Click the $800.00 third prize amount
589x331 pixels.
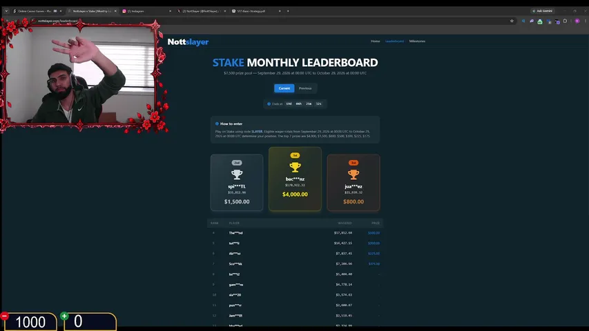point(353,201)
